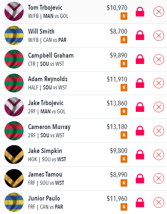Delete Adam Reynolds using the X button
Image resolution: width=167 pixels, height=214 pixels.
(159, 83)
